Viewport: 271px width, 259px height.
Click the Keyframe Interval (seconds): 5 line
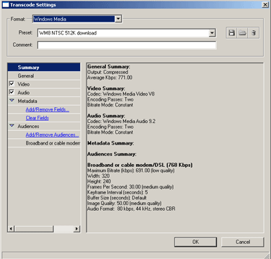(117, 192)
